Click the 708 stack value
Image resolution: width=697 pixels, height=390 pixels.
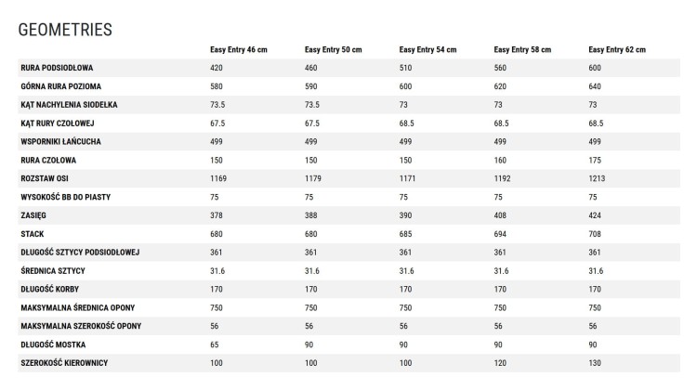pos(595,234)
